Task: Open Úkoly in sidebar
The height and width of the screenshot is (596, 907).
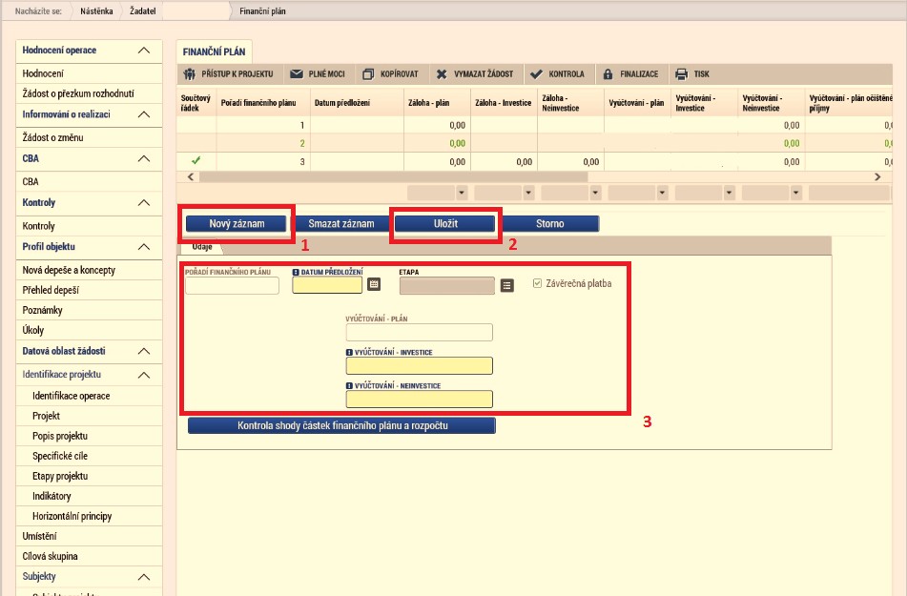Action: pyautogui.click(x=89, y=330)
